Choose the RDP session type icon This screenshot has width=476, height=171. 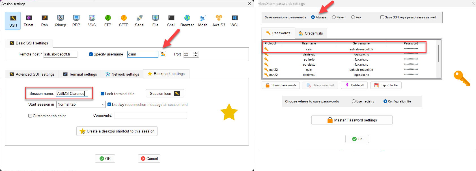[x=76, y=21]
